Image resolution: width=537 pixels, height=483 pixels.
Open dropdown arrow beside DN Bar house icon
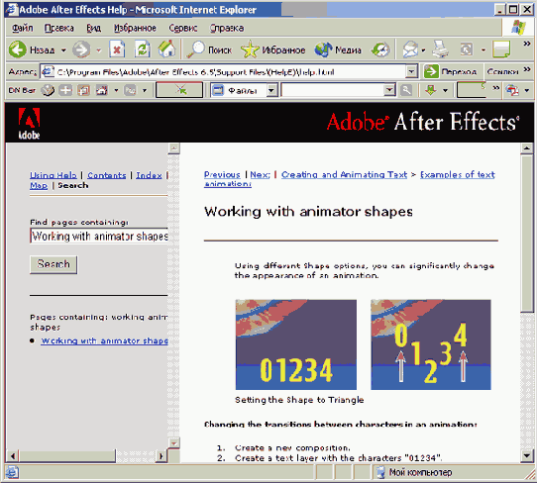coord(116,91)
